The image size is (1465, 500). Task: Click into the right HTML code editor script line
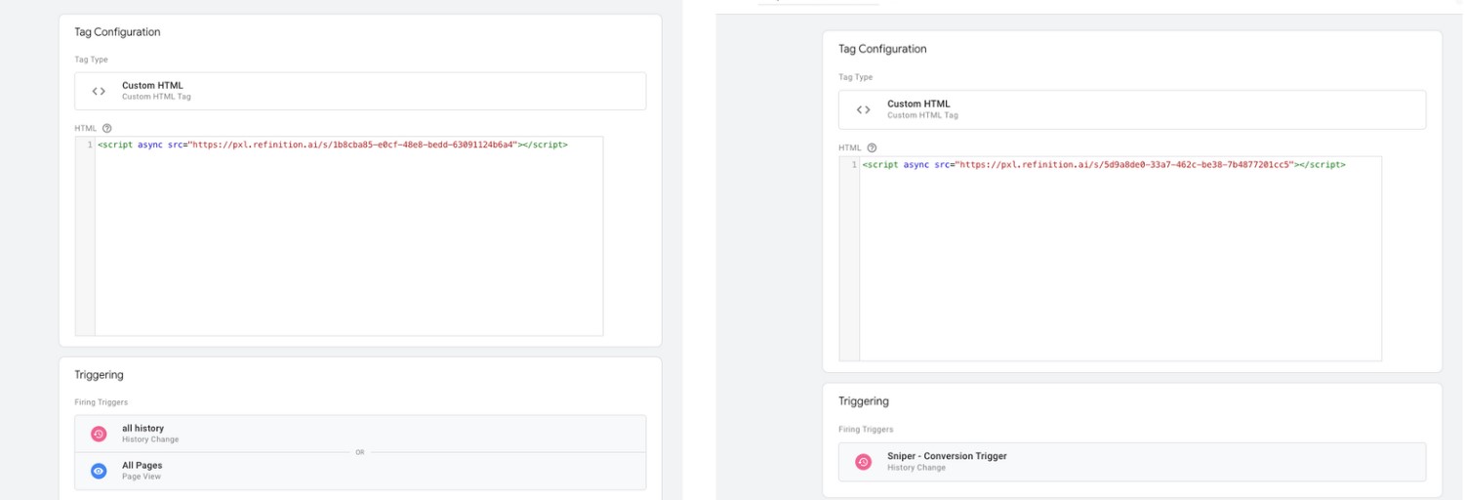(x=1104, y=165)
